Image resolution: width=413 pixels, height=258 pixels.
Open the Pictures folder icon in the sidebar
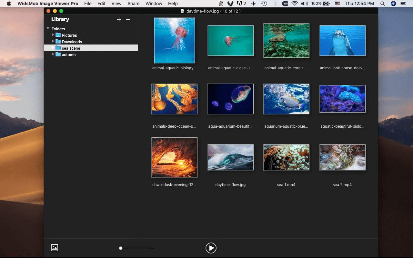(x=58, y=35)
